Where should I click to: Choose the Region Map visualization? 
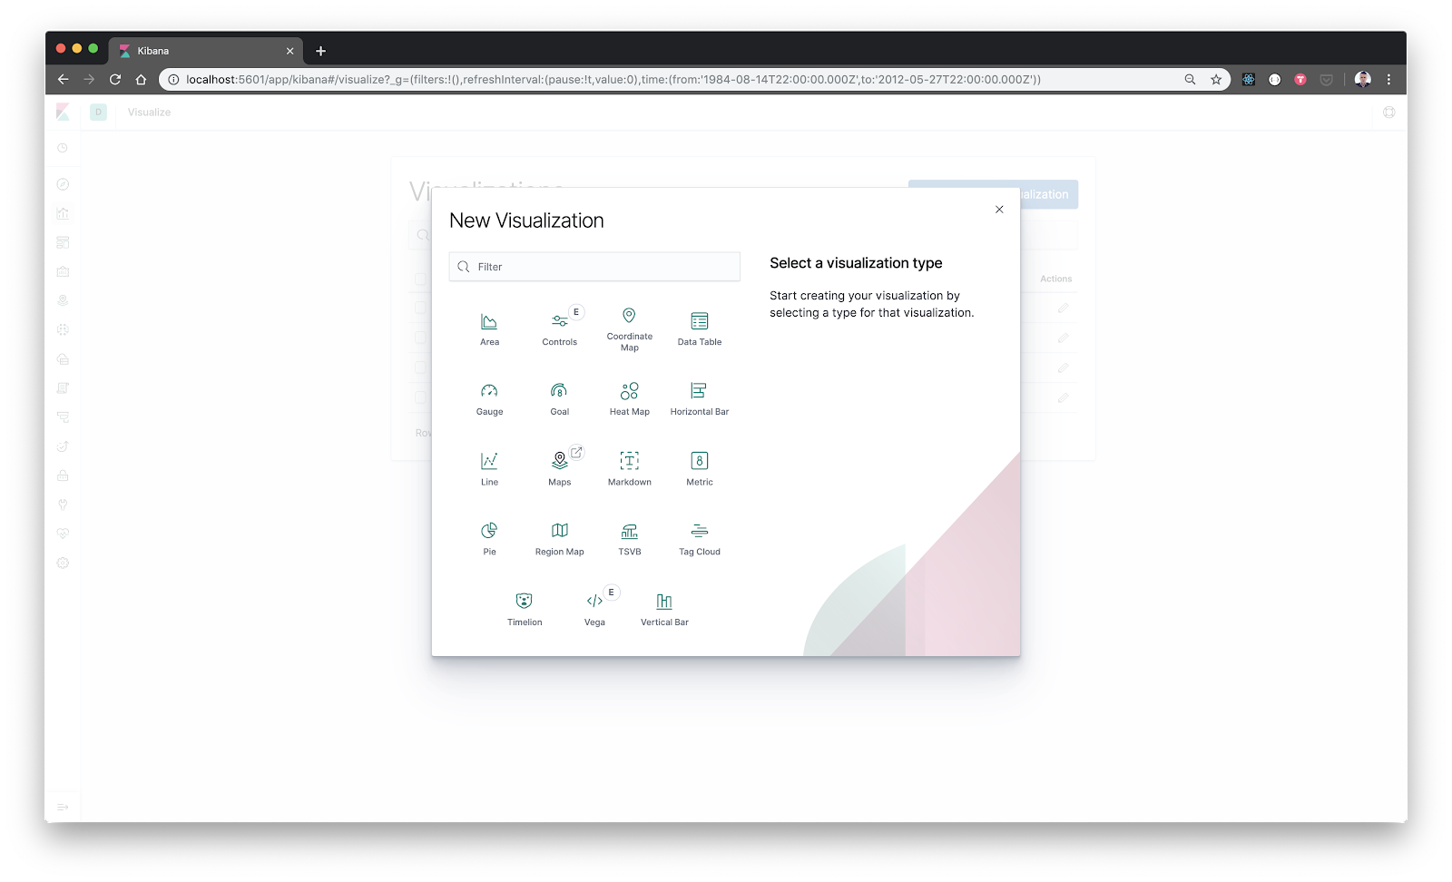(559, 538)
